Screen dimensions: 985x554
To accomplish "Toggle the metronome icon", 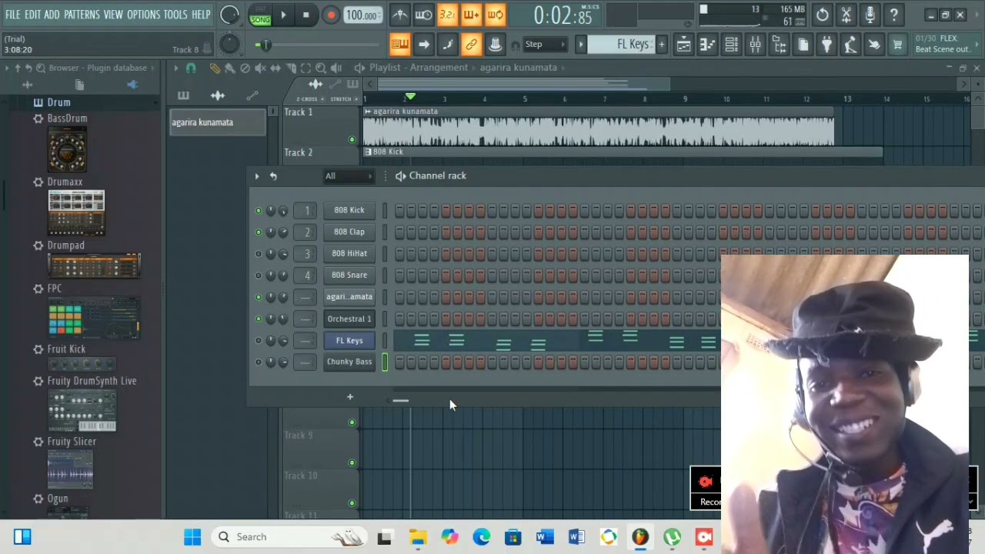I will (x=399, y=15).
